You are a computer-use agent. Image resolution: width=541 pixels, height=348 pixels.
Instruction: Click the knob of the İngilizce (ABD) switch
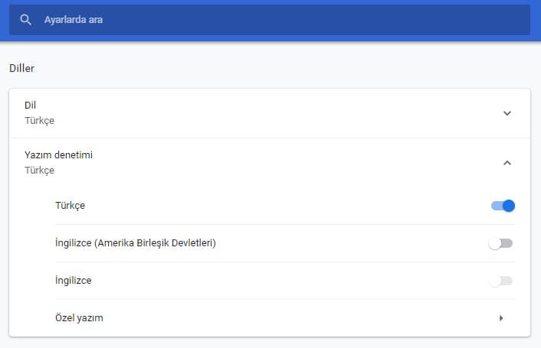pyautogui.click(x=495, y=243)
